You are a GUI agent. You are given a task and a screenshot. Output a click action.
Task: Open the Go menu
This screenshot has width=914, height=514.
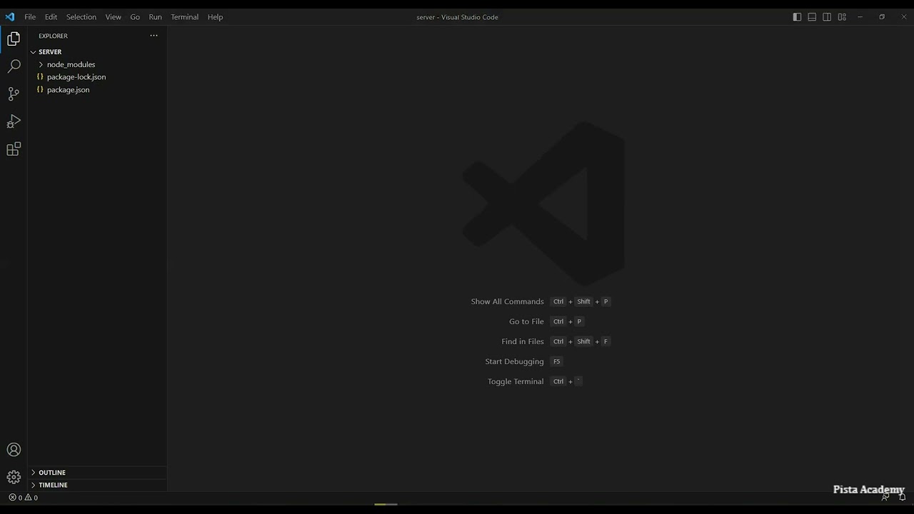click(135, 17)
